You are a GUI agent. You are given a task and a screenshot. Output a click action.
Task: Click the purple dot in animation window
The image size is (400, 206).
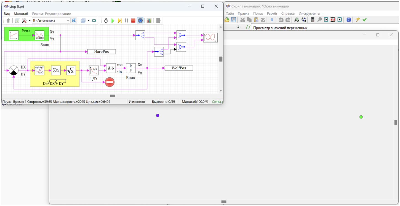[x=158, y=115]
